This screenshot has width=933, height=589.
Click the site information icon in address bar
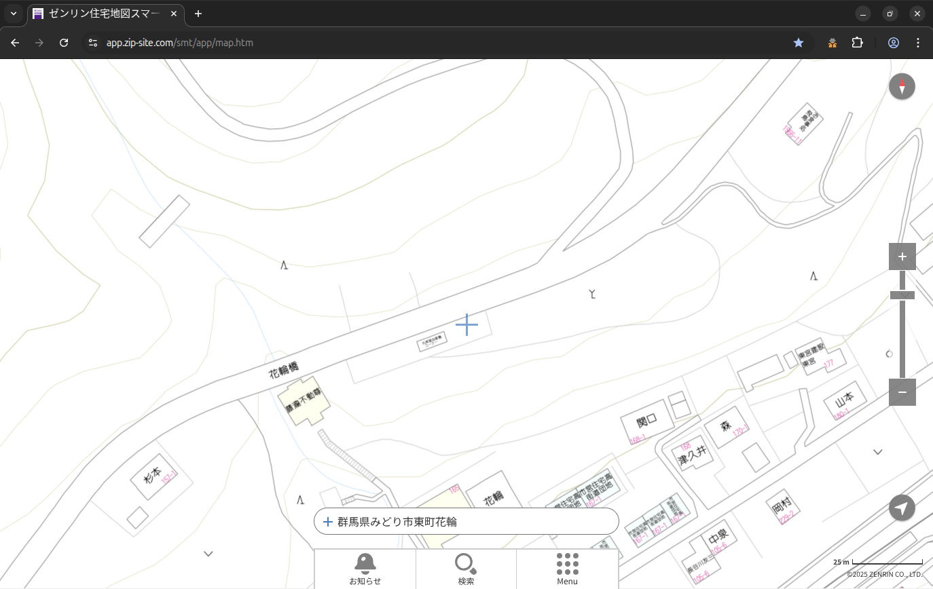(93, 43)
